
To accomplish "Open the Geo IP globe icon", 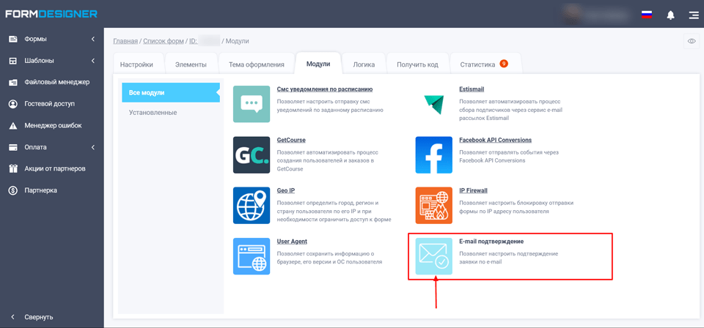I will click(x=252, y=205).
